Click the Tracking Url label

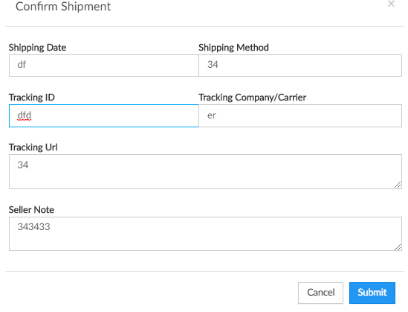point(33,147)
